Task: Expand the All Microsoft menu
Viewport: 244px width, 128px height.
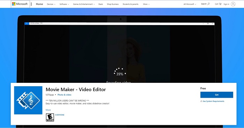Action: 190,4
